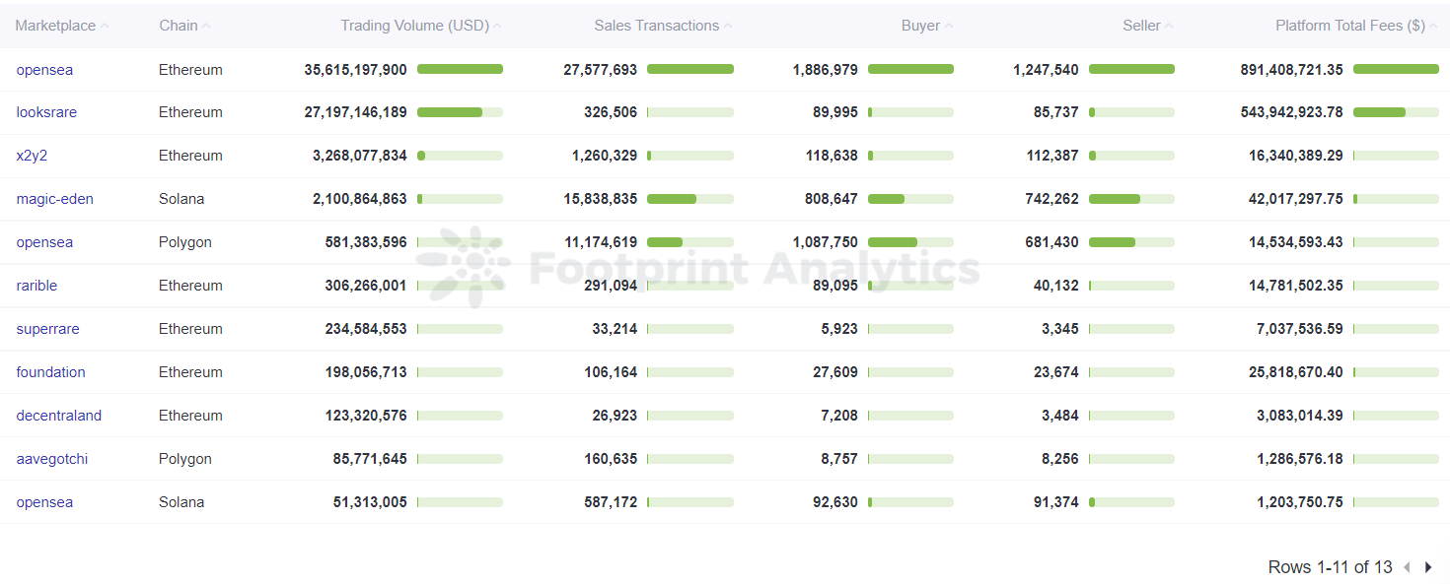
Task: Click buyer count 1,886,979
Action: pyautogui.click(x=826, y=70)
